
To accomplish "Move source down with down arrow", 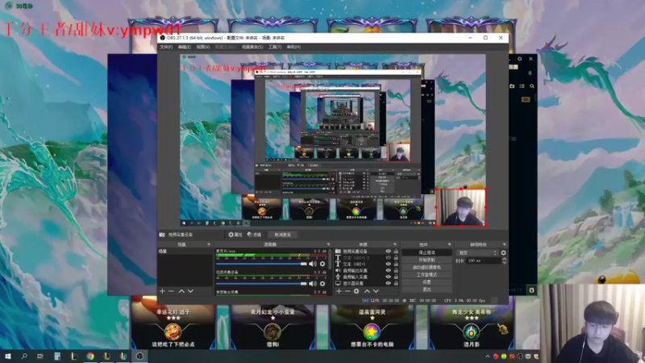I will click(376, 291).
